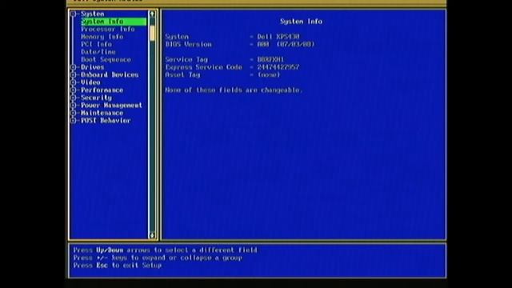
Task: Select the Drives group label
Action: [93, 67]
